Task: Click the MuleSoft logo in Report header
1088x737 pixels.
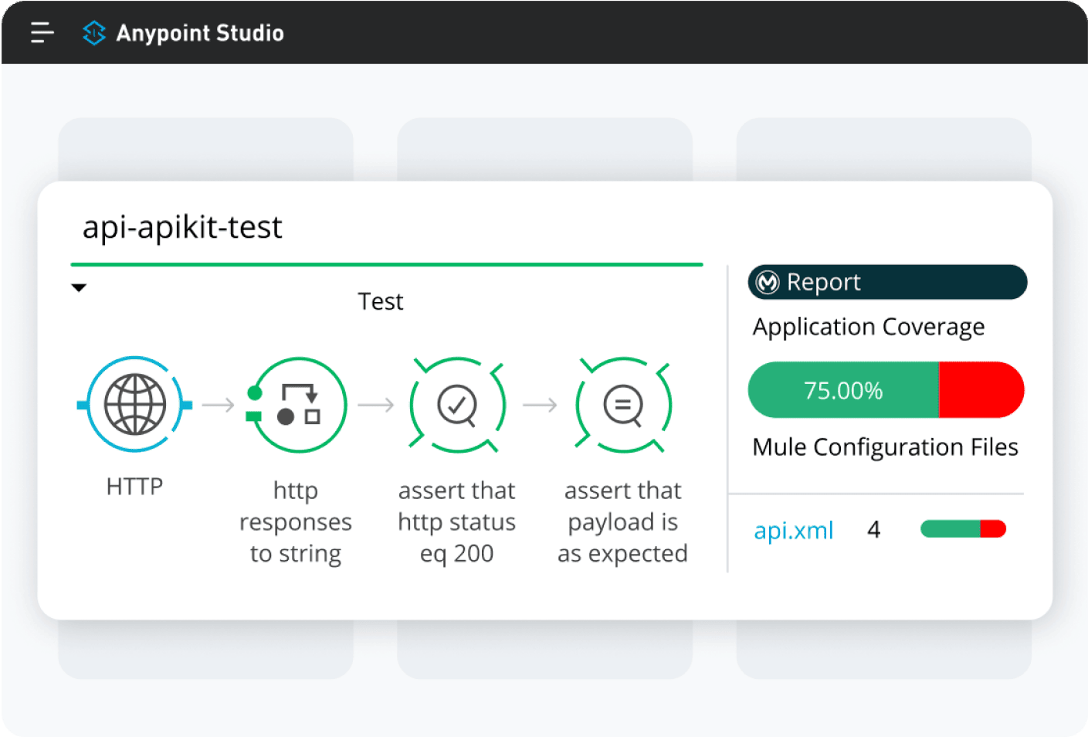Action: 768,283
